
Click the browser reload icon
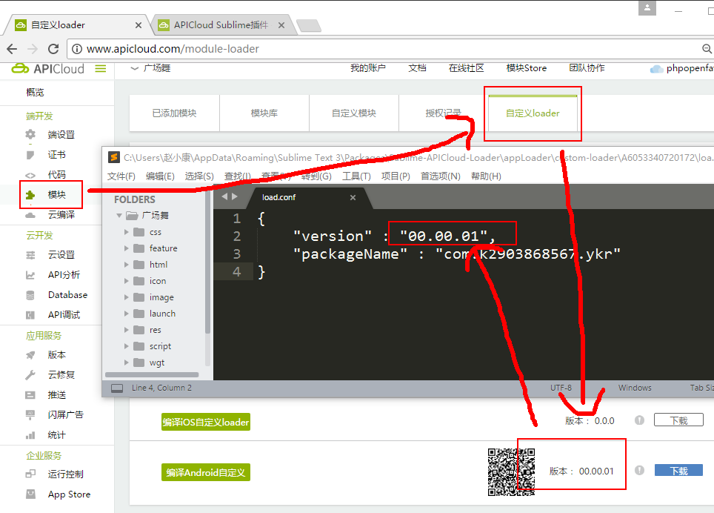[53, 49]
